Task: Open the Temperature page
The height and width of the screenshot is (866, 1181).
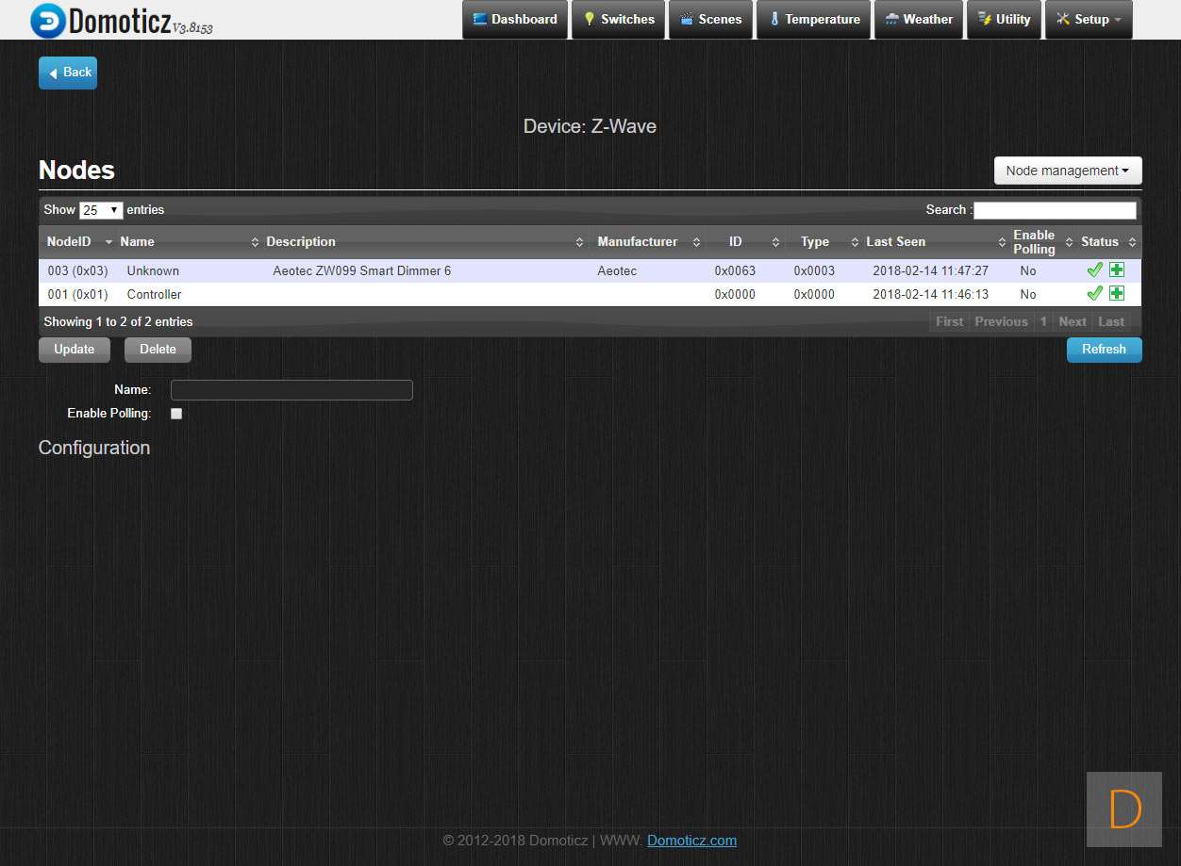Action: [813, 19]
